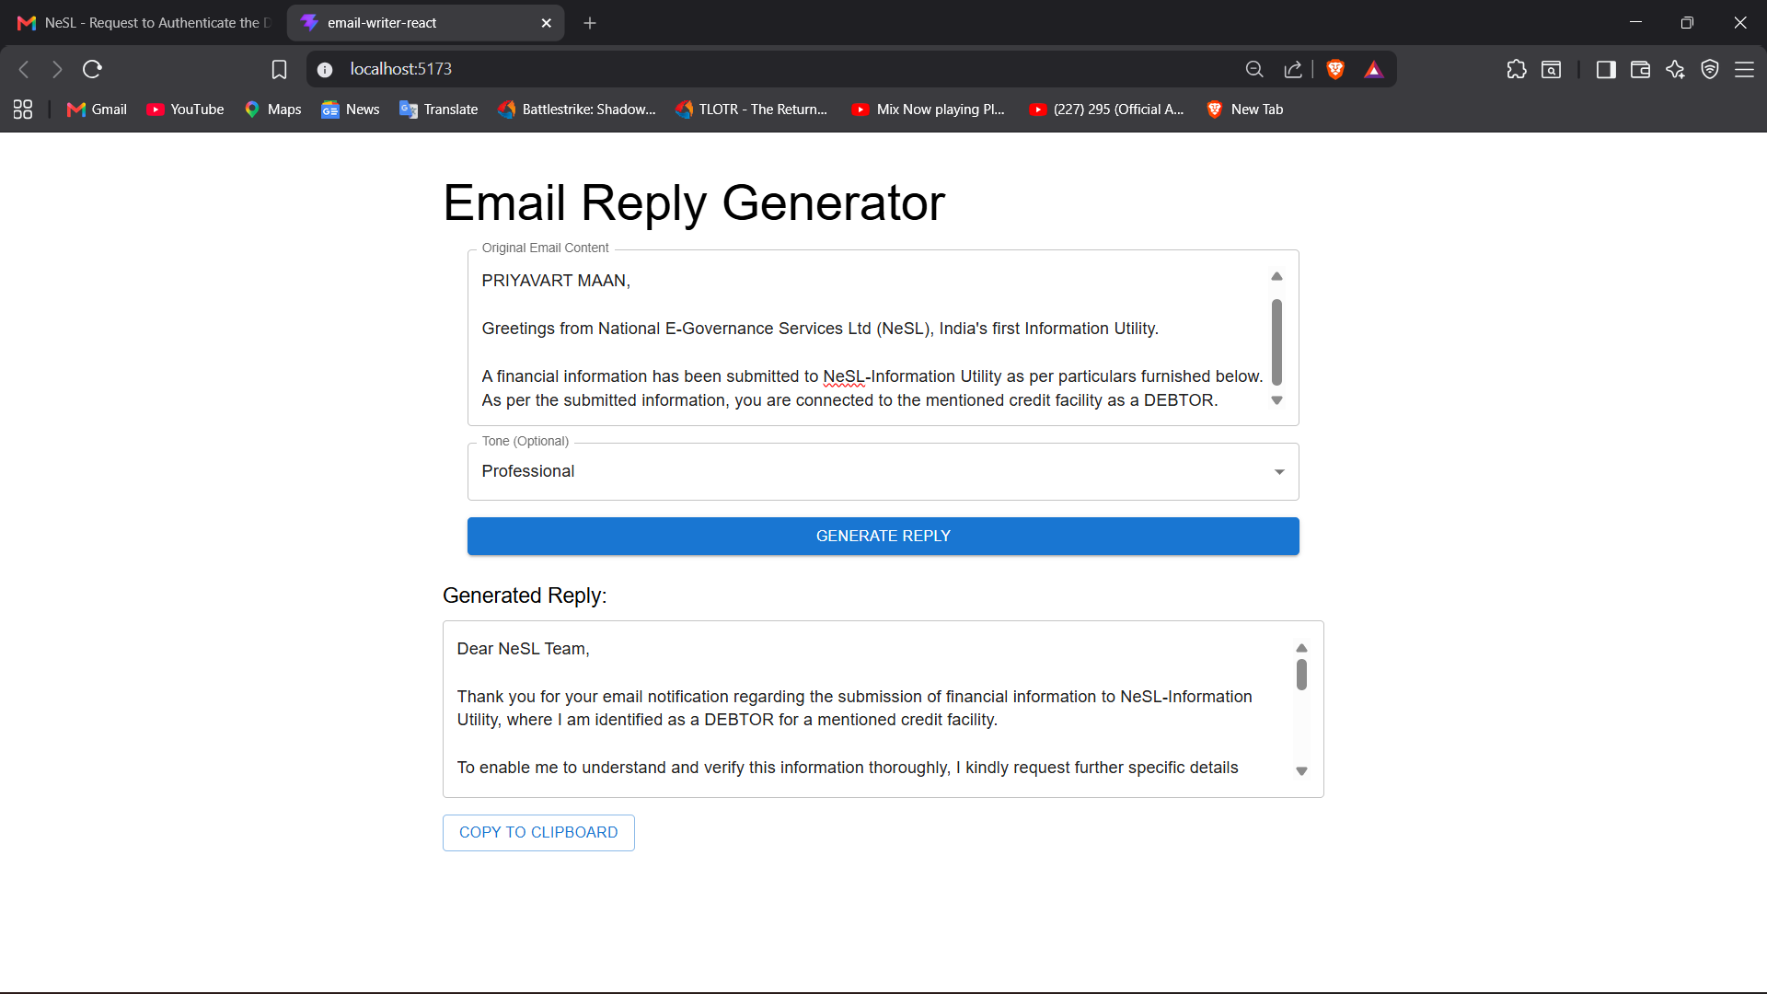Open the tab search icon in toolbar
Image resolution: width=1767 pixels, height=994 pixels.
[1552, 69]
